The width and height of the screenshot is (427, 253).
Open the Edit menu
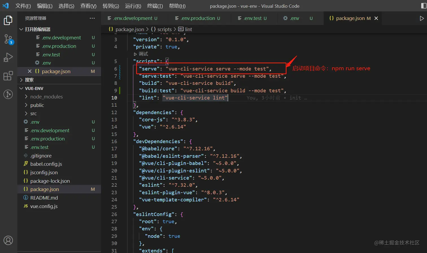pos(45,6)
